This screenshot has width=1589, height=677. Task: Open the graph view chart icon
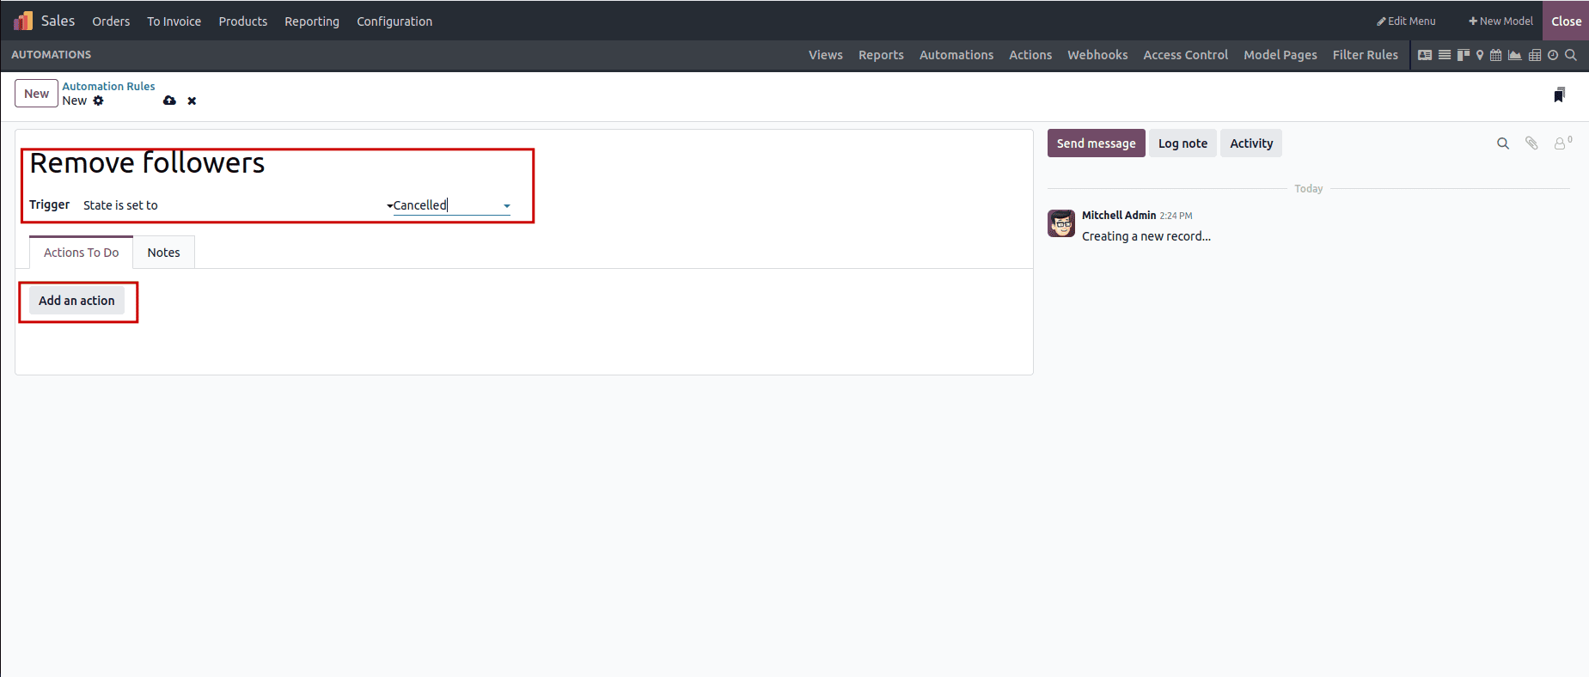[x=1515, y=55]
